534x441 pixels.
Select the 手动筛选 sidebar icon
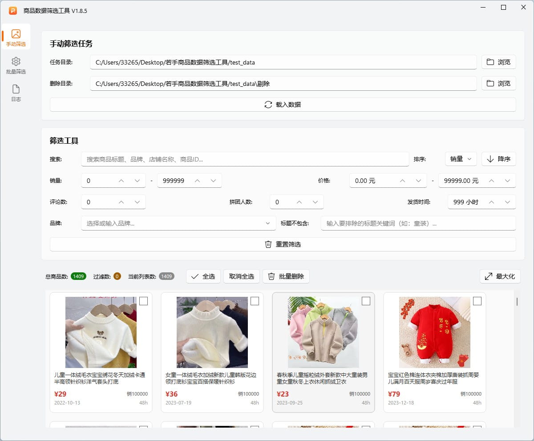16,36
